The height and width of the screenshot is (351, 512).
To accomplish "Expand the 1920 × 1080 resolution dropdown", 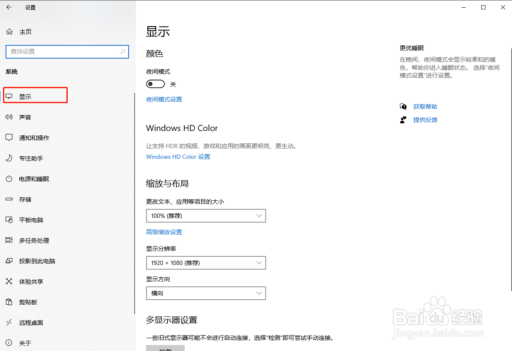I will (206, 263).
